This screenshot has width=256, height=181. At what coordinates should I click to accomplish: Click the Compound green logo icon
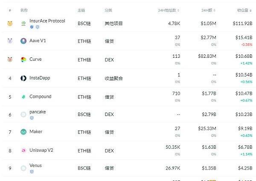[23, 97]
